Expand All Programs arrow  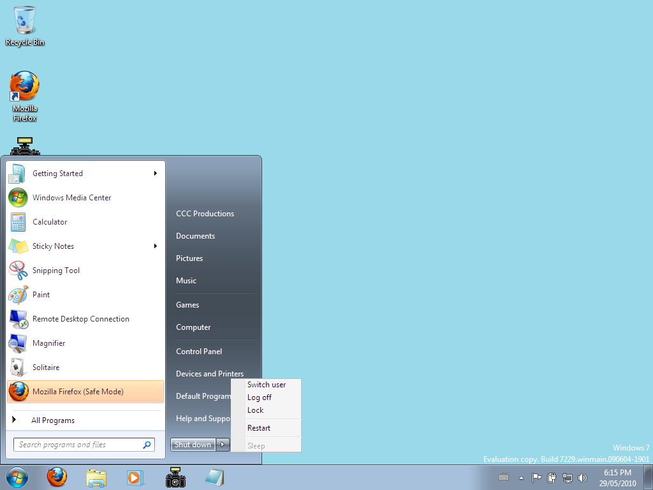tap(14, 420)
